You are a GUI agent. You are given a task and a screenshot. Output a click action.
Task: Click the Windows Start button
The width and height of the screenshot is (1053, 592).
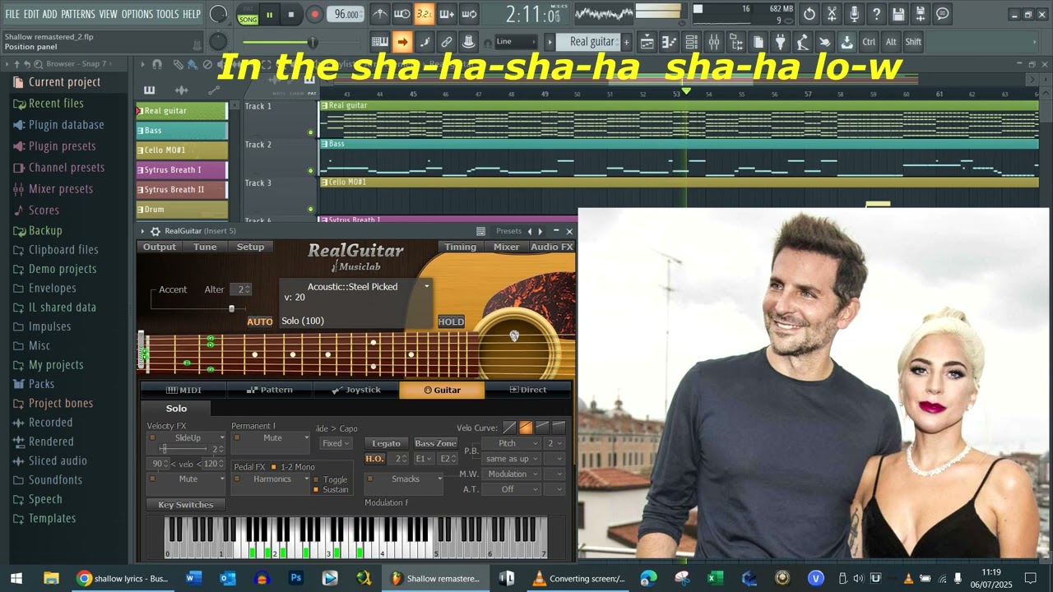click(16, 578)
